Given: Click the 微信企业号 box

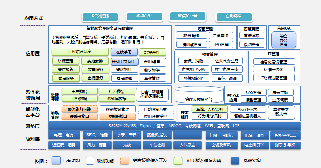Looking at the screenshot, I should coord(188,16).
